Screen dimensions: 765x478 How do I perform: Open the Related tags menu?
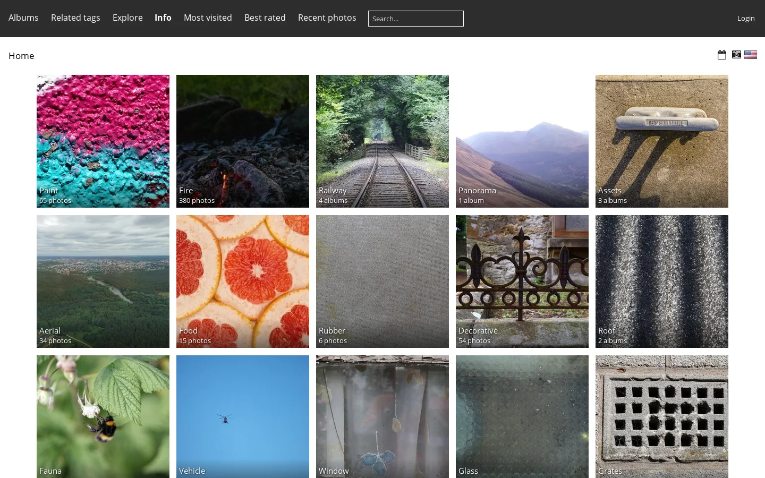pyautogui.click(x=75, y=18)
